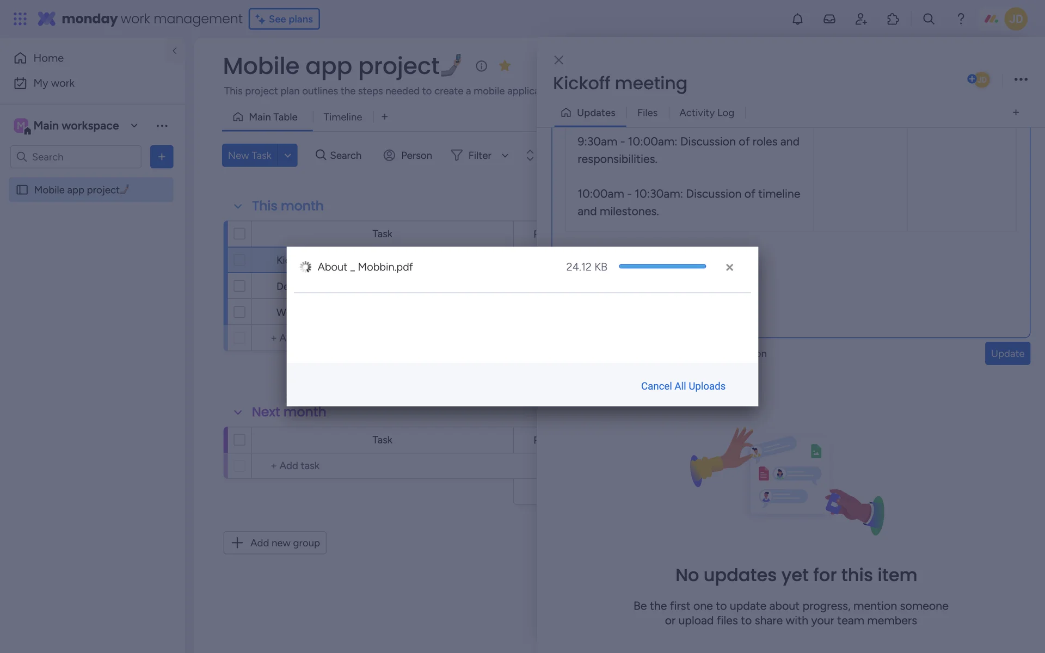Click the invite members icon
Viewport: 1045px width, 653px height.
coord(860,19)
